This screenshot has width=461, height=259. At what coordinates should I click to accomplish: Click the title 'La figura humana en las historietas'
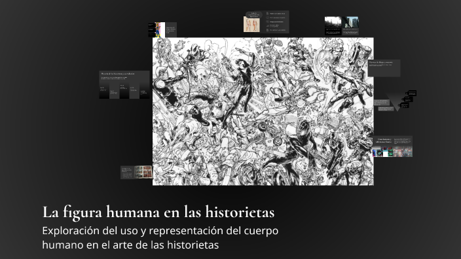pyautogui.click(x=158, y=213)
